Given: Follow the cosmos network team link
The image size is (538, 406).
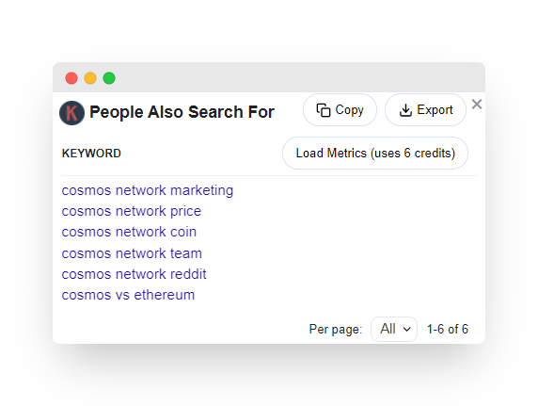Looking at the screenshot, I should coord(132,253).
